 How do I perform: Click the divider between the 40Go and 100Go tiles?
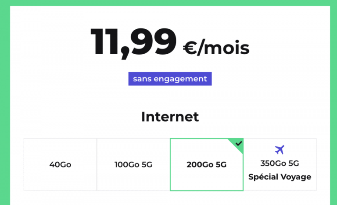[97, 164]
